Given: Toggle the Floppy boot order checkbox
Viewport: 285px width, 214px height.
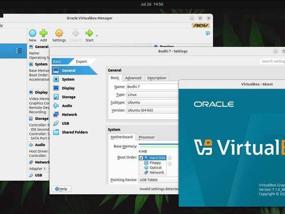Looking at the screenshot, I should point(141,163).
